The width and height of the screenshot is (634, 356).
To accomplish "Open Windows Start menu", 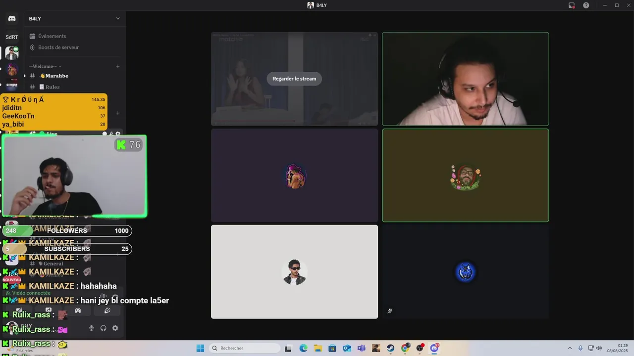I will [x=200, y=348].
